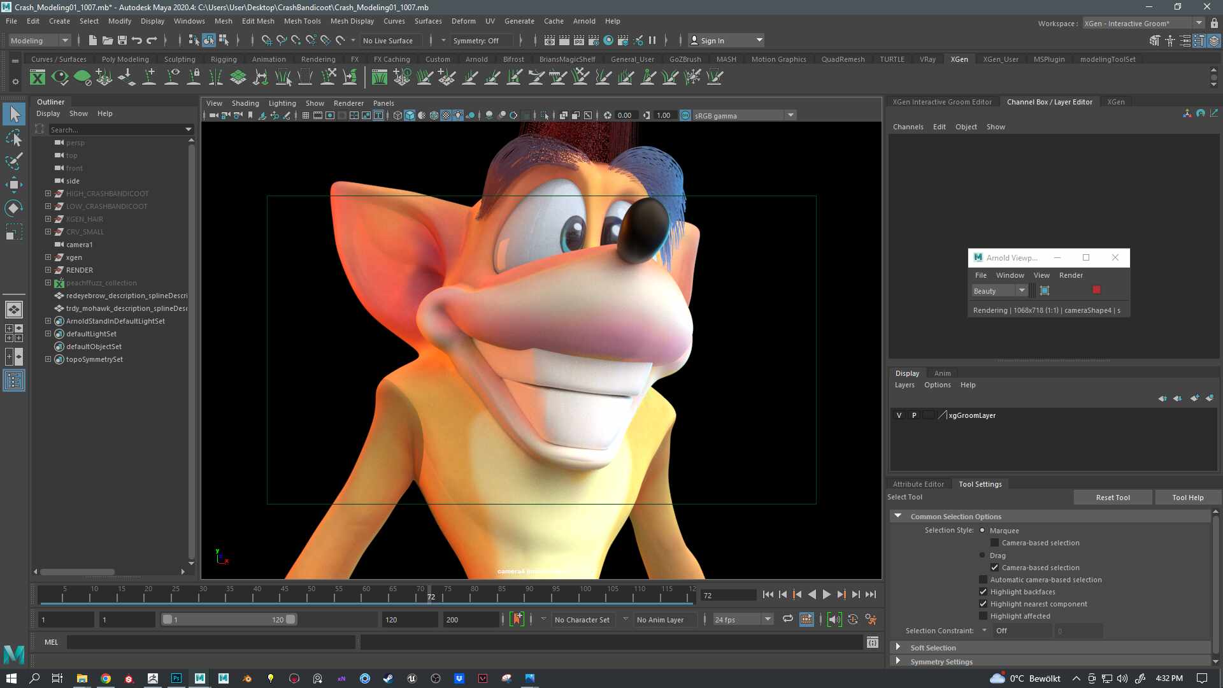Uncheck Camera-based selection under Drag
The width and height of the screenshot is (1223, 688).
click(x=994, y=568)
